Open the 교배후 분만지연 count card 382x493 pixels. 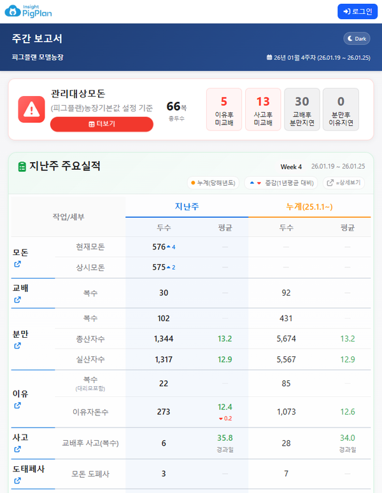pyautogui.click(x=302, y=109)
